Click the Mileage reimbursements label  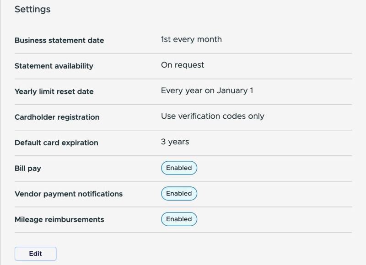(59, 220)
